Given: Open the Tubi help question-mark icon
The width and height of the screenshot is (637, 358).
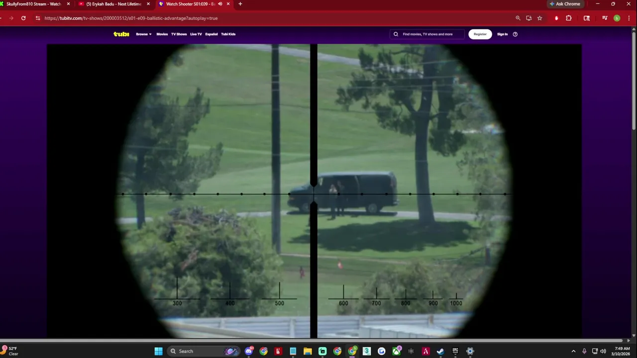Looking at the screenshot, I should coord(515,34).
